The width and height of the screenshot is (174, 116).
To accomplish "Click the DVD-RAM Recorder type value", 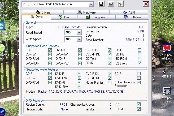I will click(x=68, y=27).
